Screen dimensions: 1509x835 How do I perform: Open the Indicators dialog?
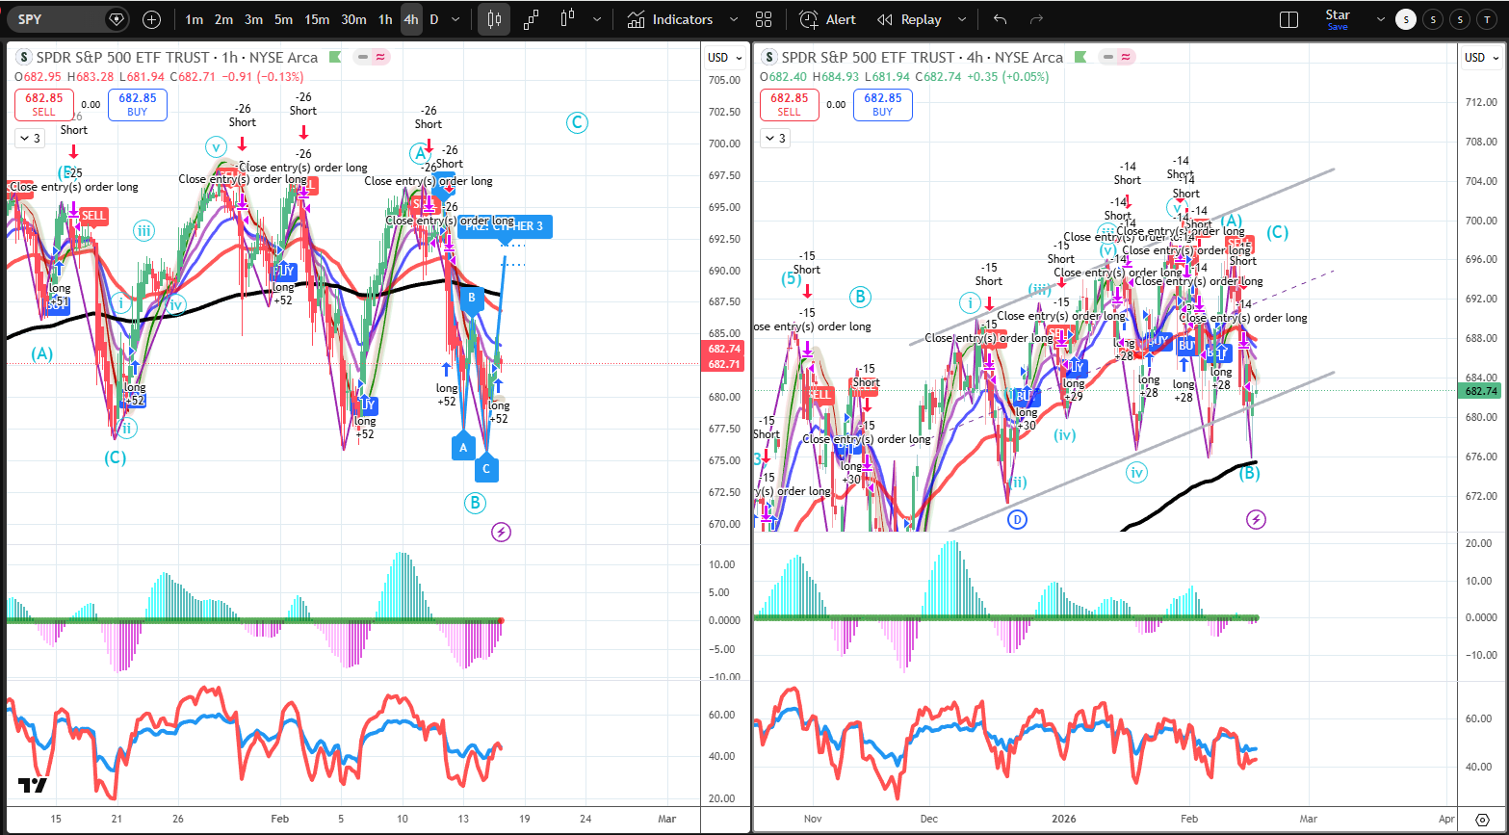pos(669,19)
